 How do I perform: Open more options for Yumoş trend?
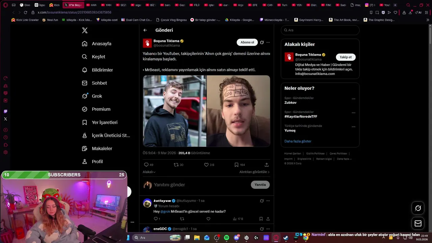[353, 127]
